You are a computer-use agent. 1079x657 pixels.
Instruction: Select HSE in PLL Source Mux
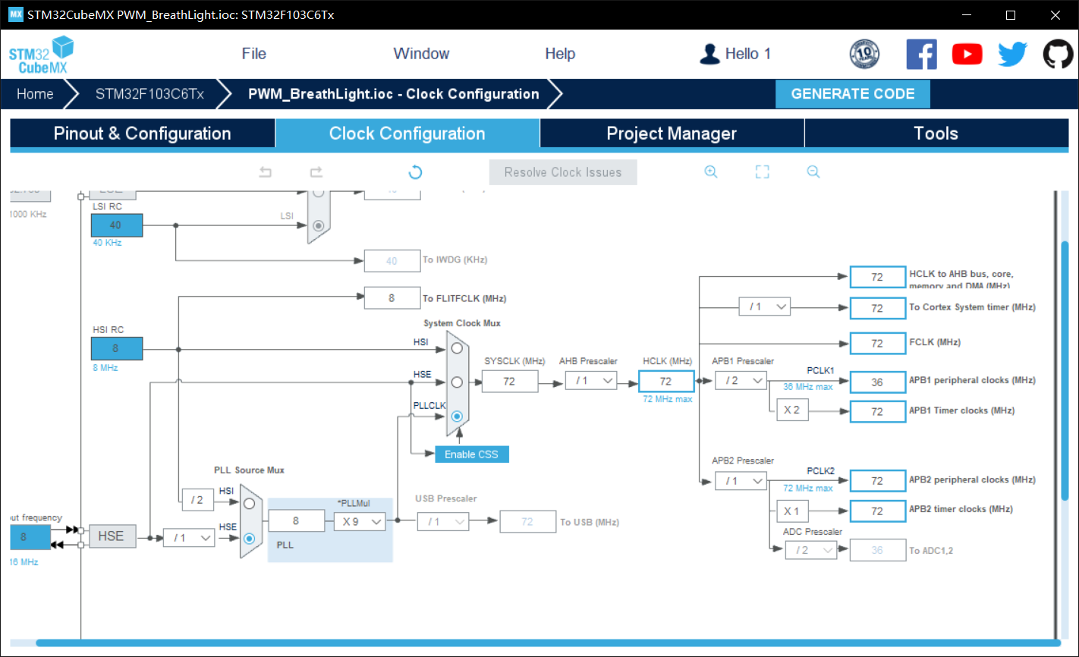tap(249, 539)
